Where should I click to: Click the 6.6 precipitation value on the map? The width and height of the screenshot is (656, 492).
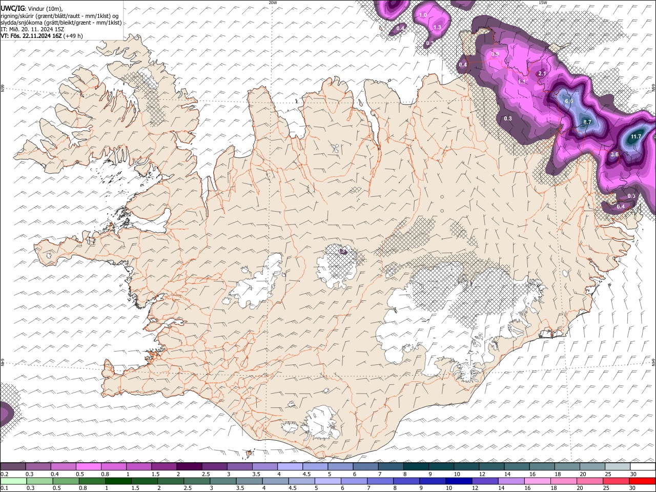pyautogui.click(x=569, y=101)
